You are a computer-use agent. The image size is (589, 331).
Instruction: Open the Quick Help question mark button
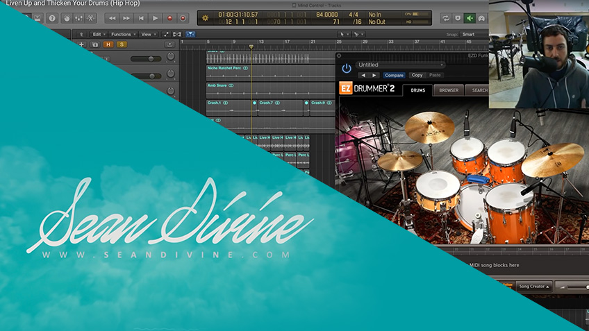tap(52, 18)
